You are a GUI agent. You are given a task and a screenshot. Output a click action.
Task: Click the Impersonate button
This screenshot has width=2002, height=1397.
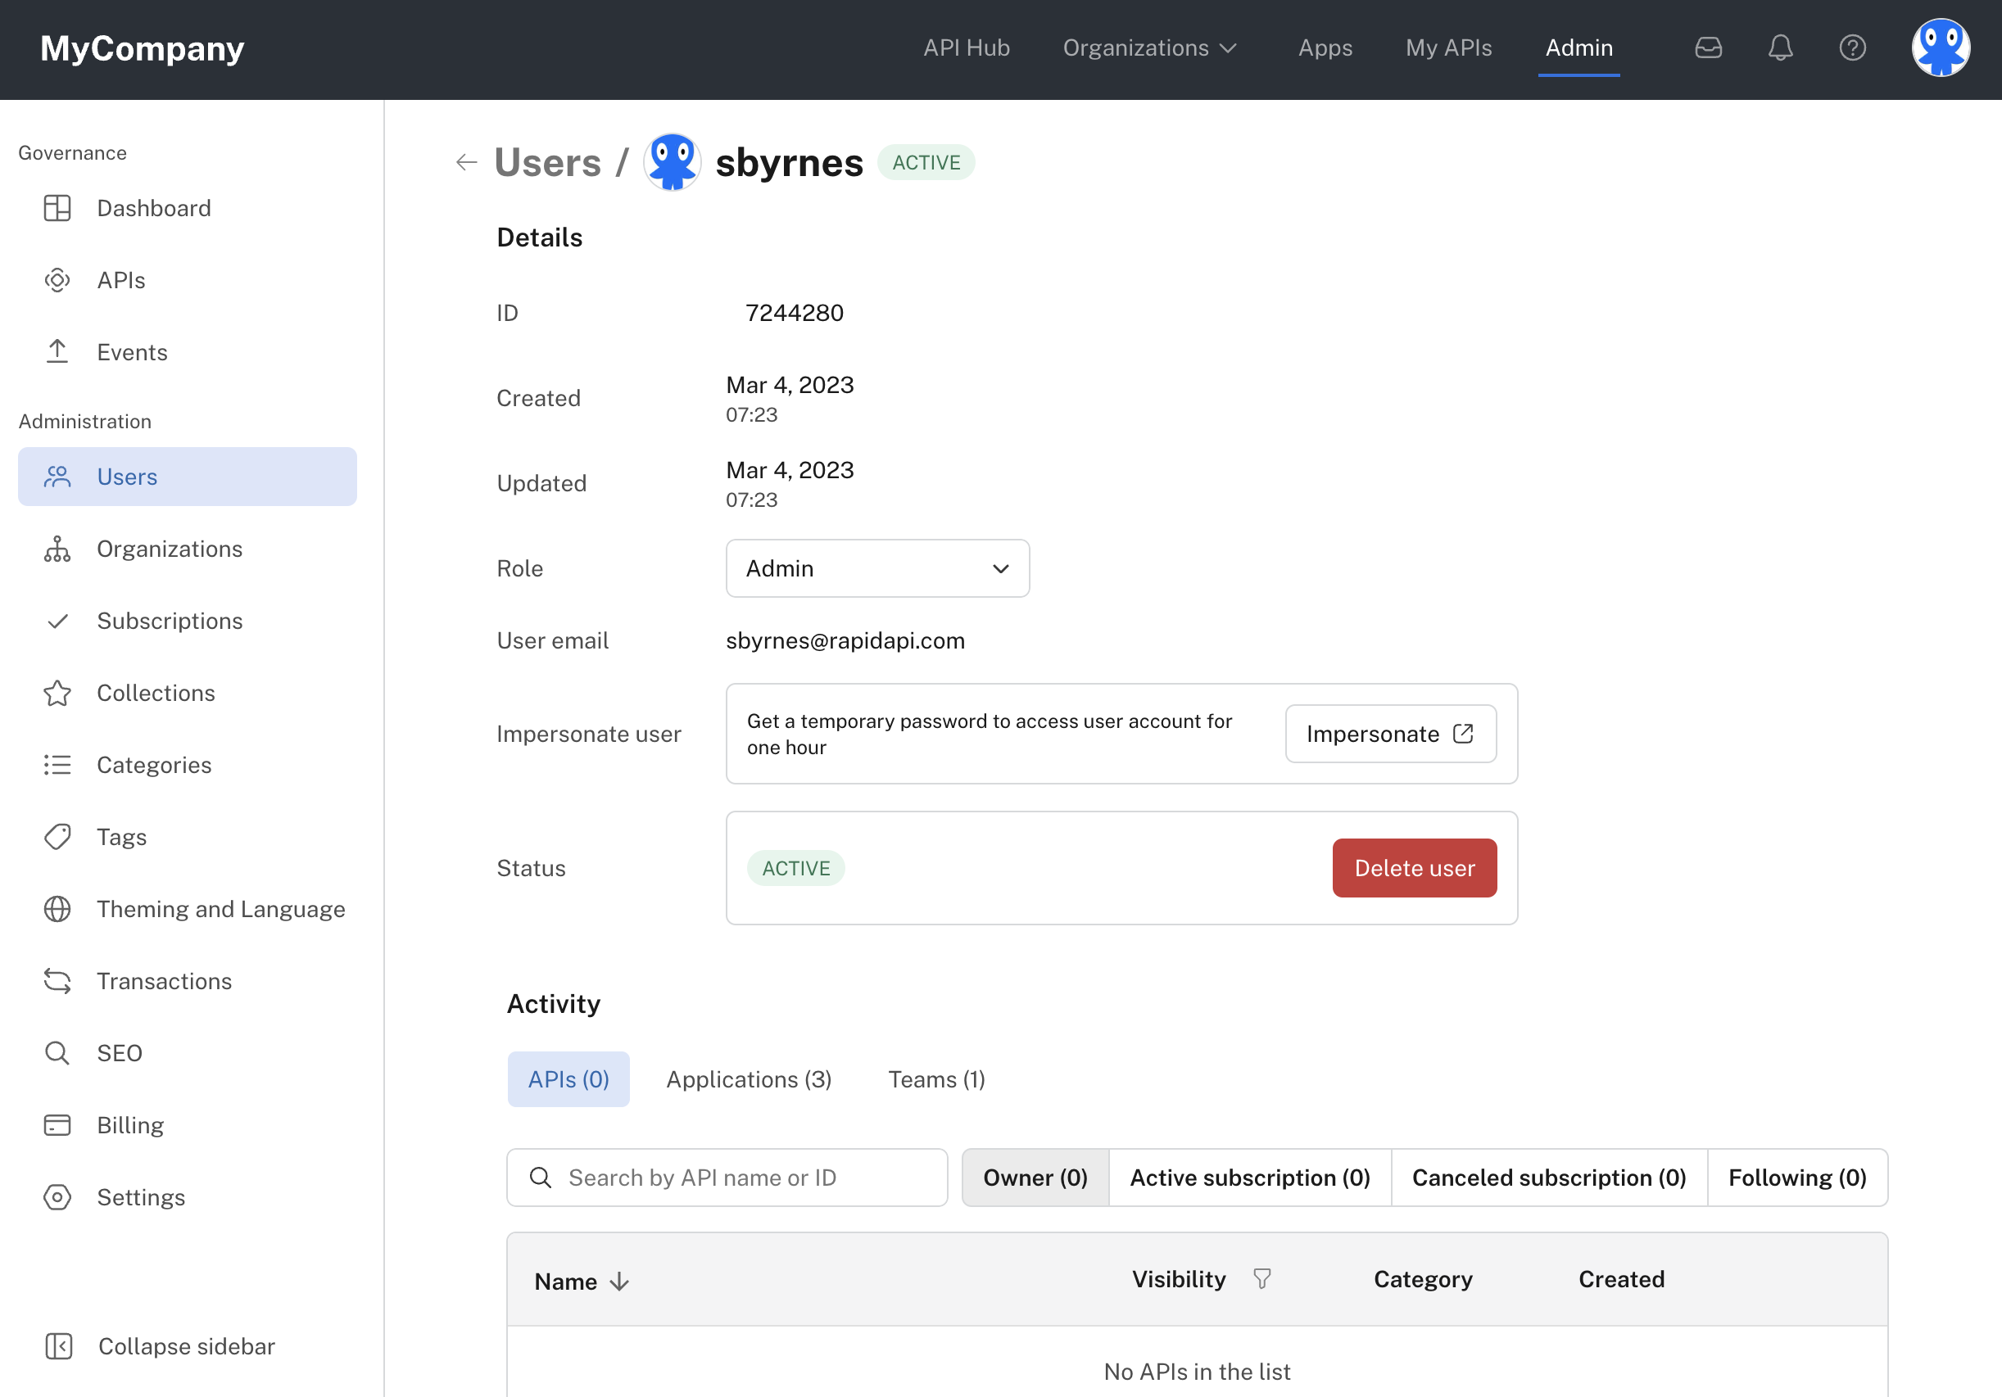click(1390, 734)
